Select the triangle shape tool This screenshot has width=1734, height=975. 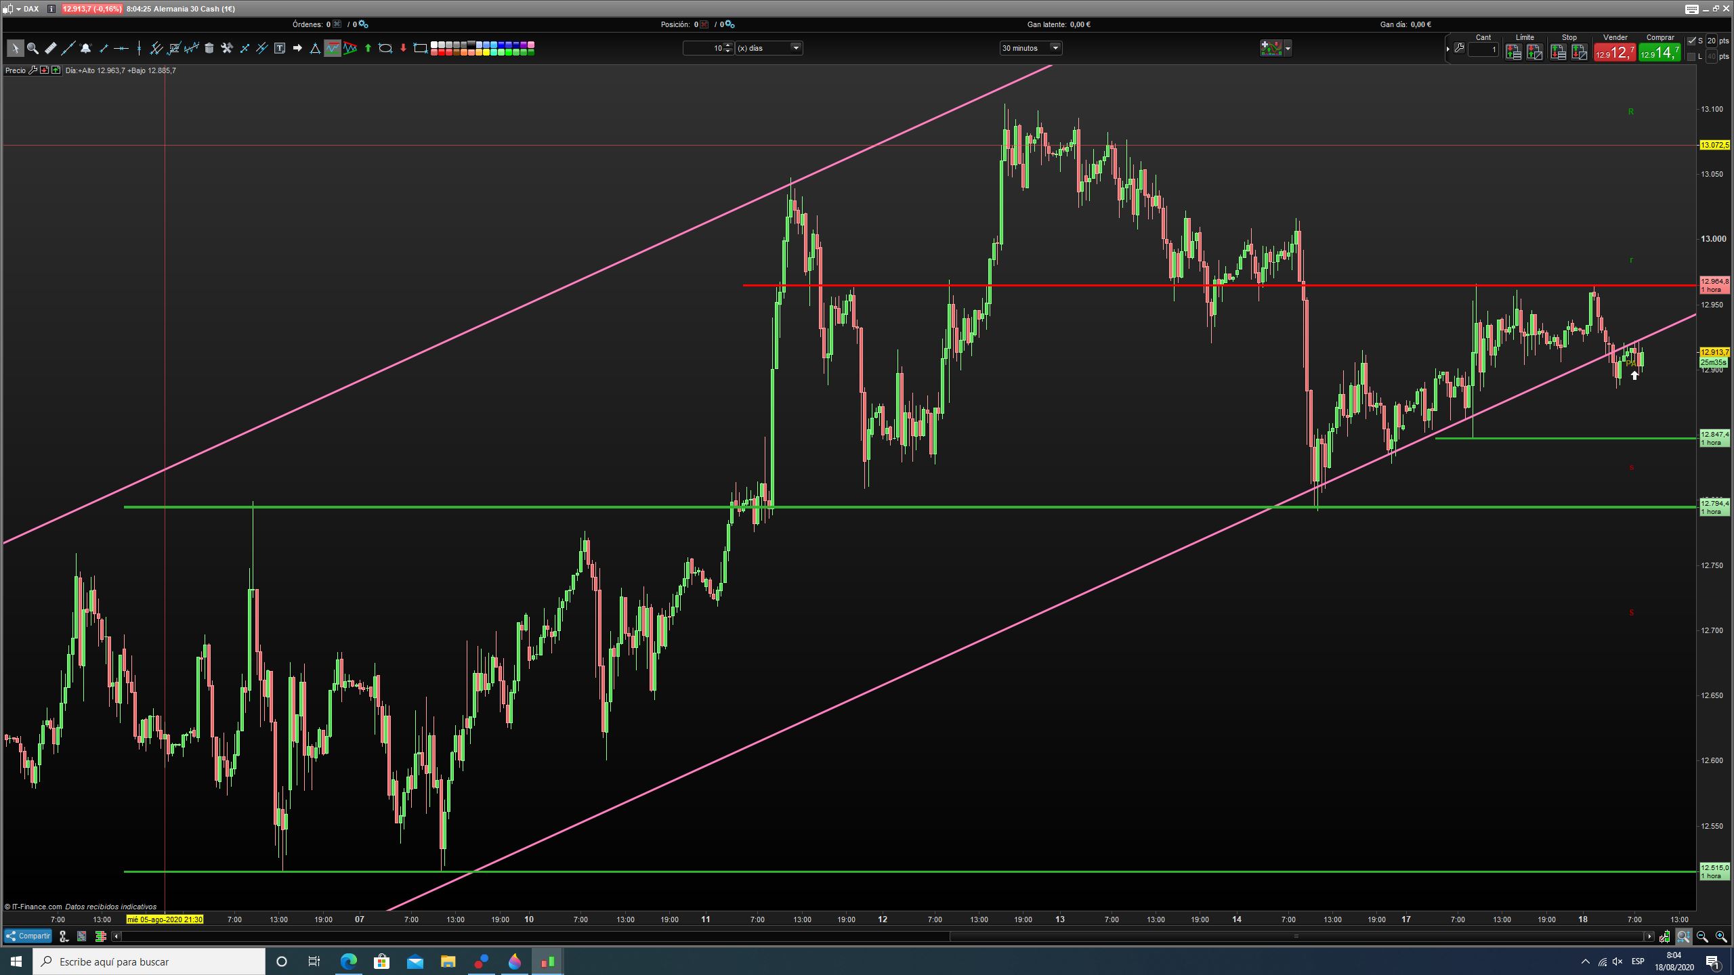pos(315,48)
